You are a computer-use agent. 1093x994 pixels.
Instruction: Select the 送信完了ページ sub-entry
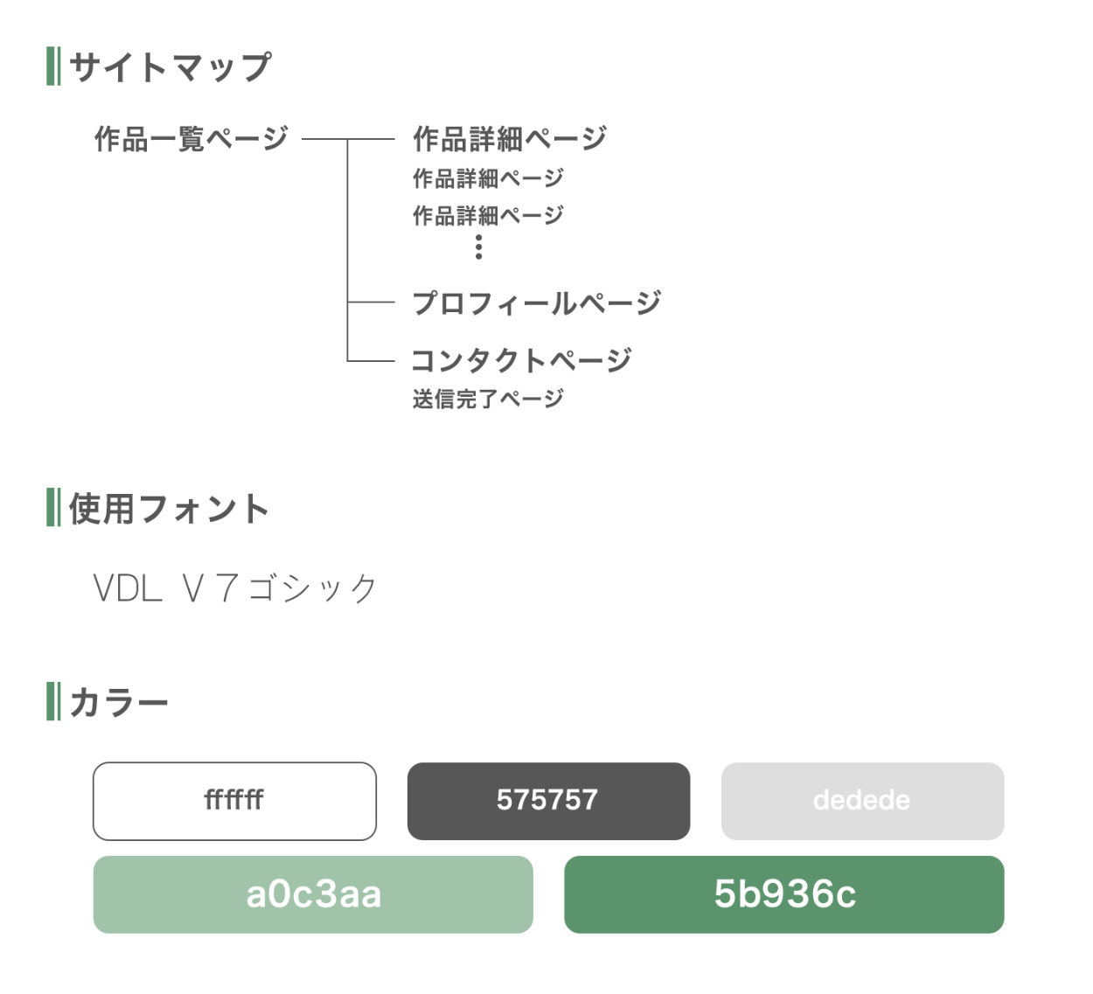coord(488,399)
